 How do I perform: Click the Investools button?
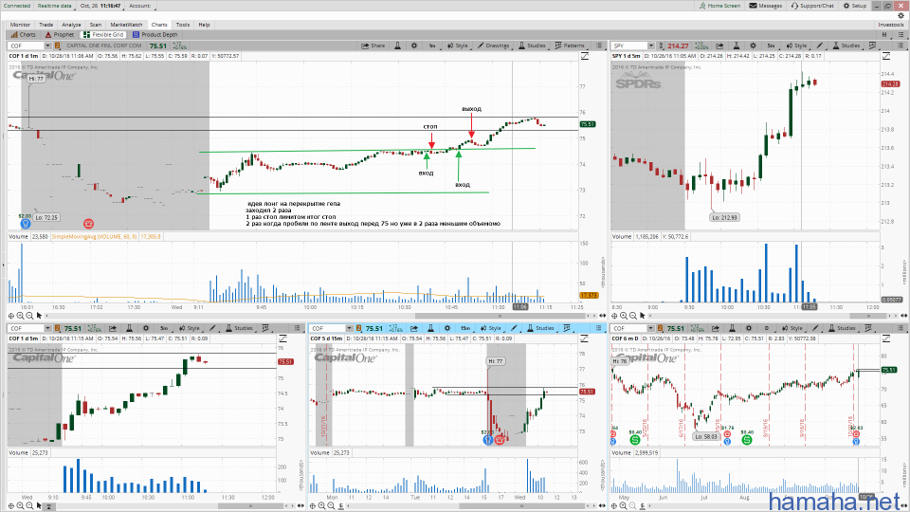[890, 25]
